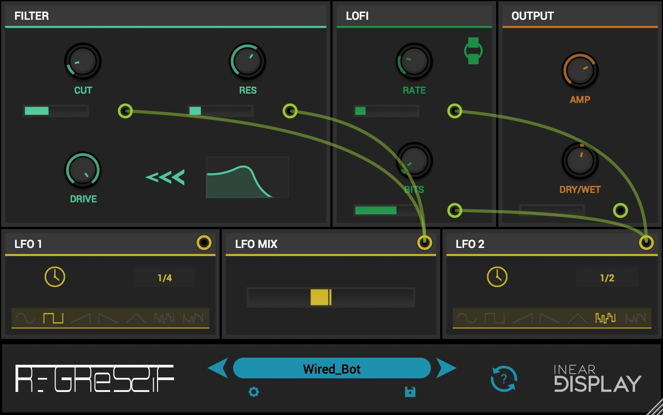Click the LFO MIX horizontal slider
The width and height of the screenshot is (663, 415).
(x=331, y=297)
